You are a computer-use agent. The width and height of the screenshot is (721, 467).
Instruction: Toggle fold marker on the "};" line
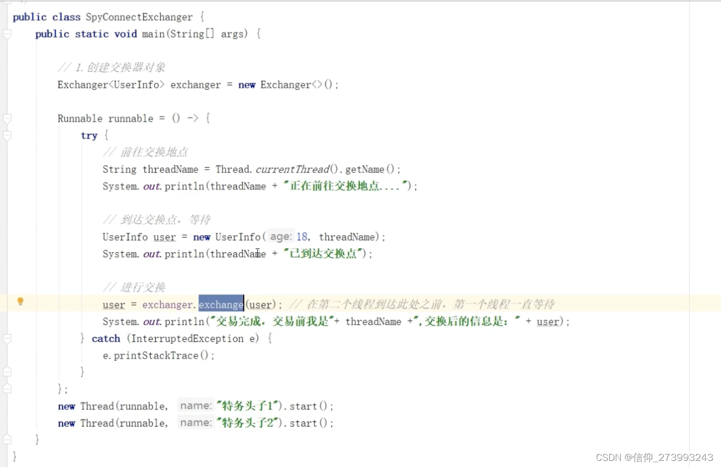7,388
